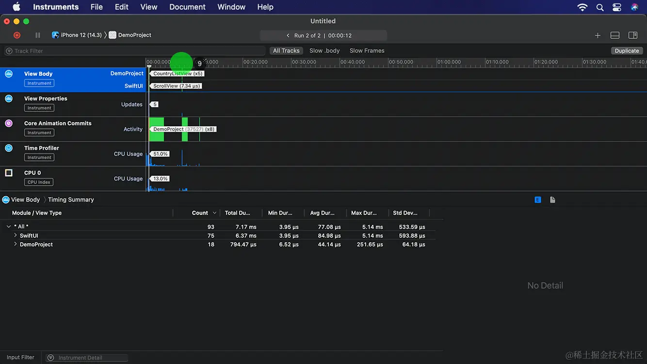The image size is (647, 364).
Task: Select the Slow Frames track filter
Action: click(x=367, y=50)
